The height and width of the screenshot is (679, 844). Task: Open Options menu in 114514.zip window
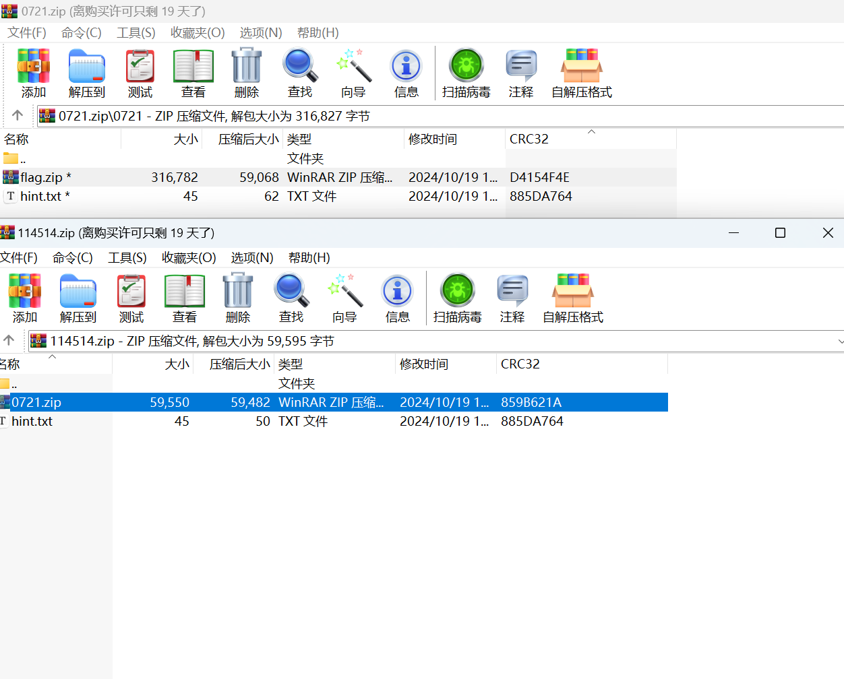[x=252, y=257]
